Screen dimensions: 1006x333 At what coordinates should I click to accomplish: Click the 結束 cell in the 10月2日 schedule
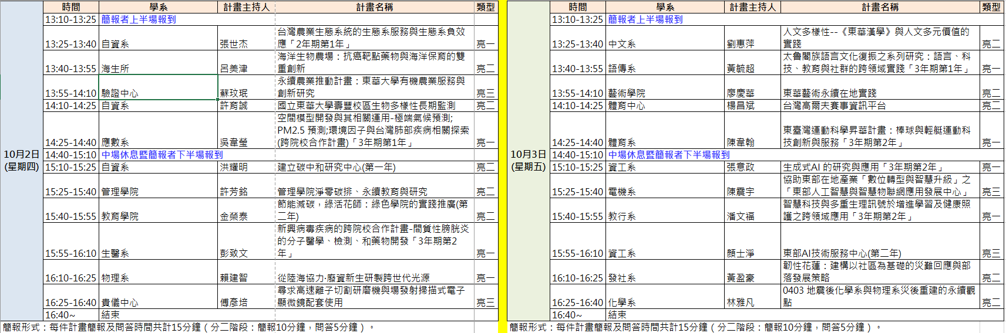[x=158, y=315]
